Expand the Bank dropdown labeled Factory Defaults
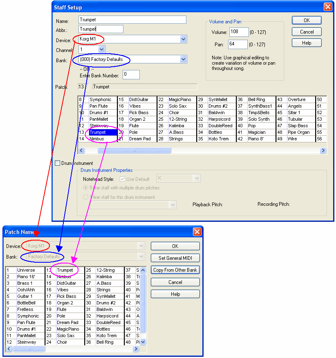The width and height of the screenshot is (336, 358). (x=183, y=60)
